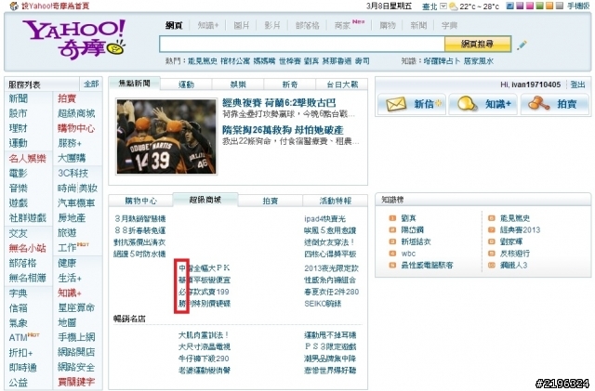
Task: Click the envelope icon for 新信
Action: click(x=396, y=104)
